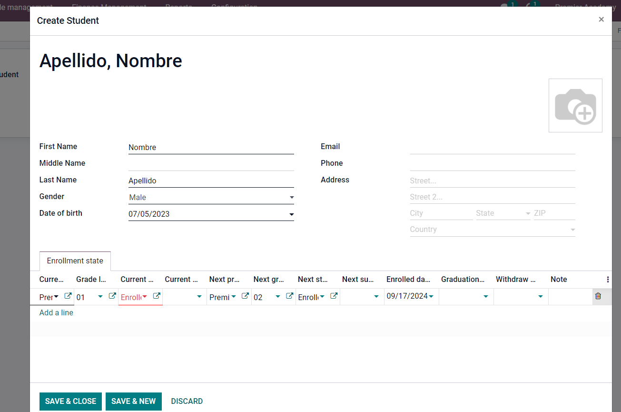Open external link beside red Enrolled status

pos(156,296)
